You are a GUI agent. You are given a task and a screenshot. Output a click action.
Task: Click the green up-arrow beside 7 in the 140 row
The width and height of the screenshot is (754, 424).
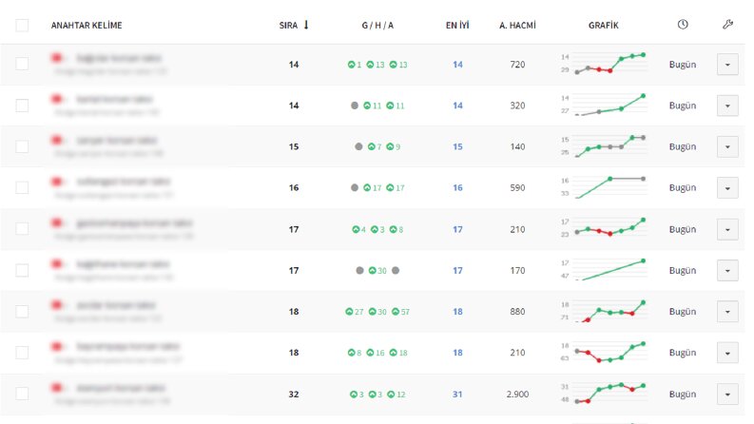point(371,146)
